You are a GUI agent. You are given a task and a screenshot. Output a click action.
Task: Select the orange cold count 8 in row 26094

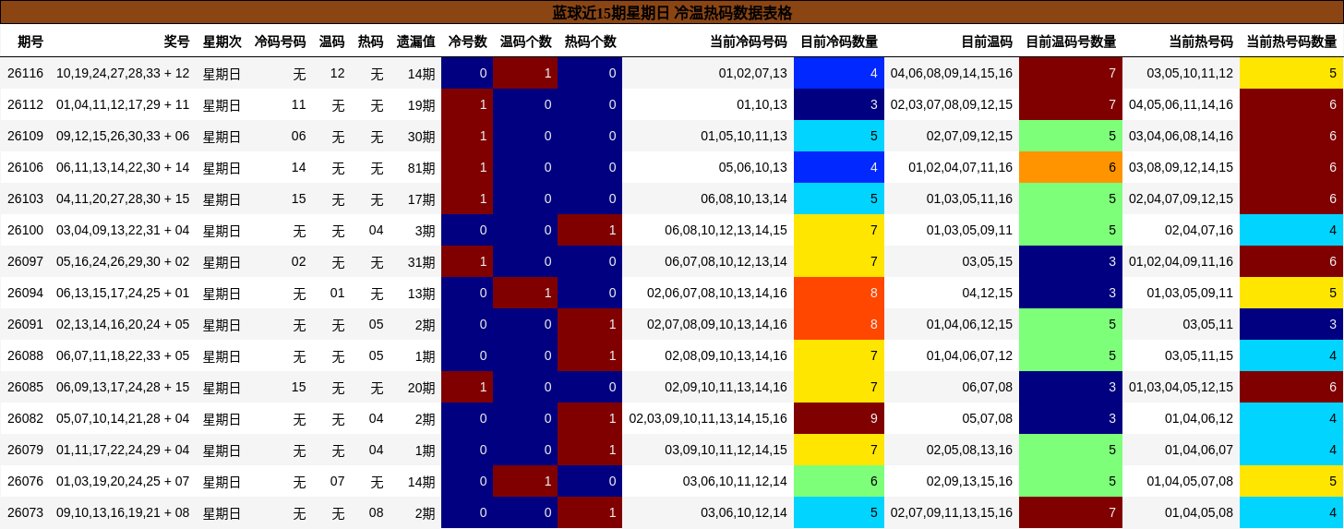point(839,293)
